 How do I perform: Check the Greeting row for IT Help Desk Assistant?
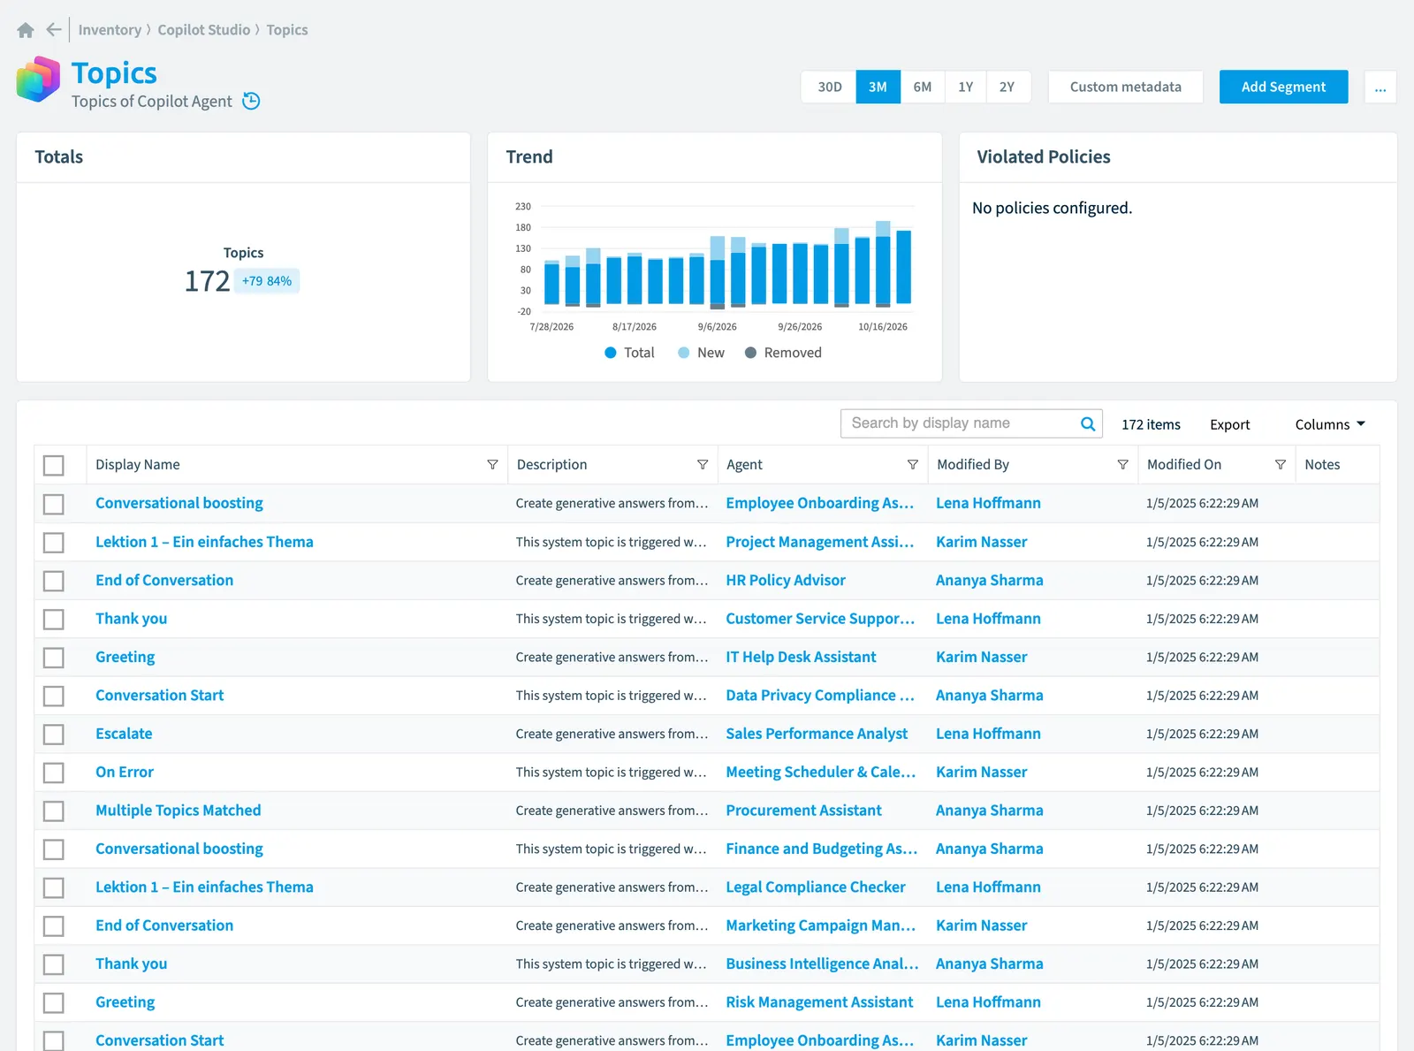tap(54, 658)
